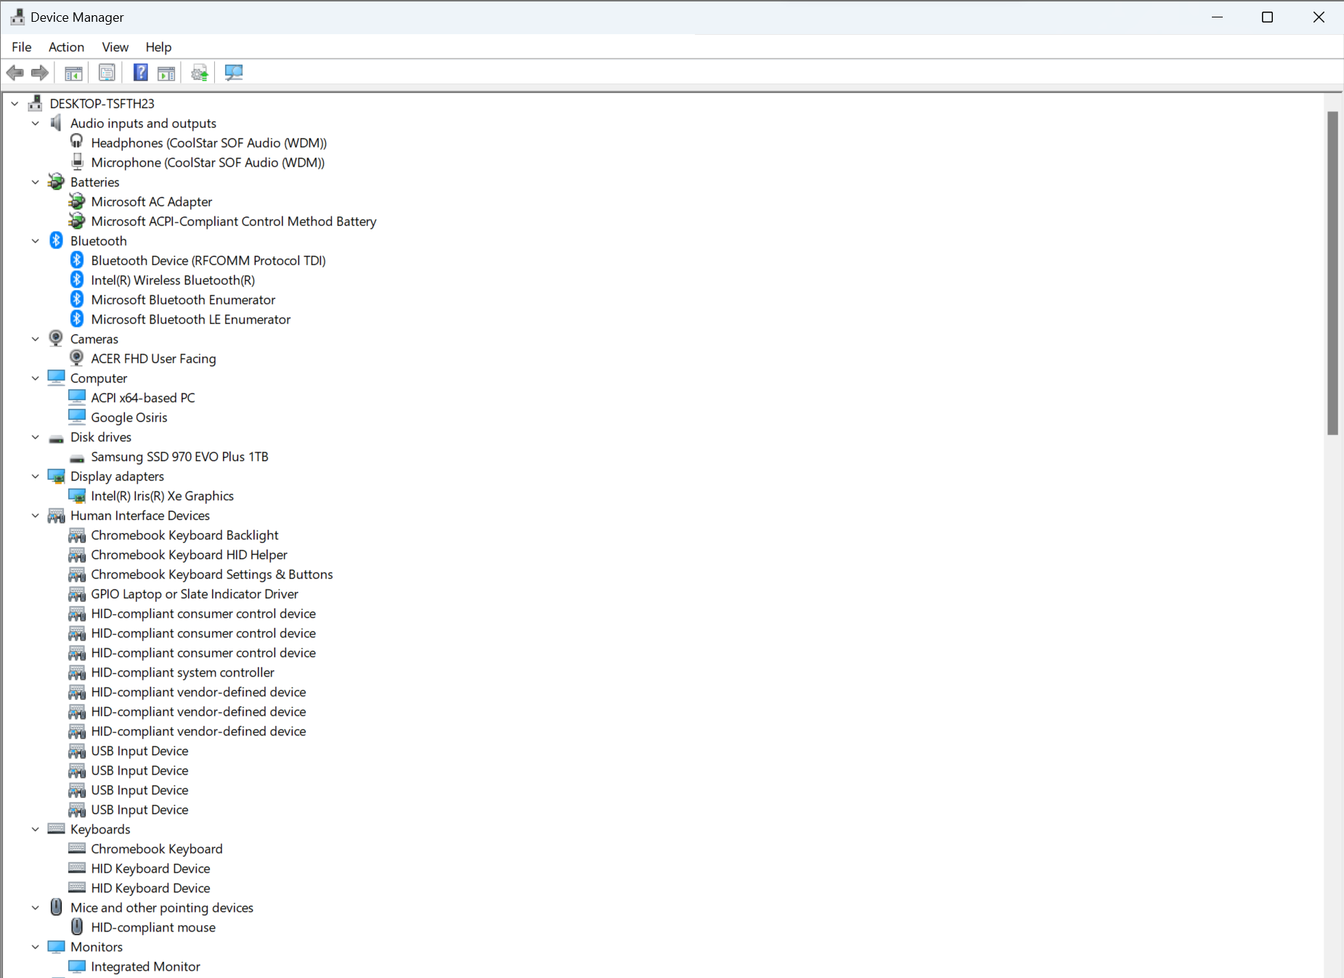Click the webcam icon next to ACER FHD User Facing
Screen dimensions: 1344x978
click(x=77, y=358)
